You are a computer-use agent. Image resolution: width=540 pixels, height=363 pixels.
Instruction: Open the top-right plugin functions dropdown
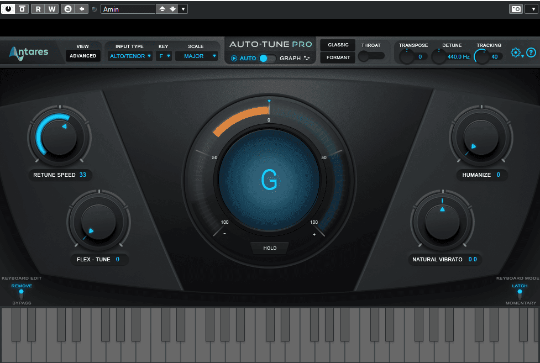[x=533, y=9]
